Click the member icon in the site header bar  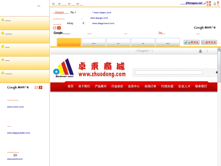[200, 51]
